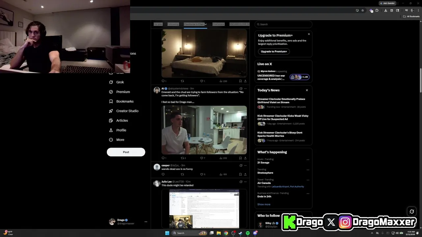Open Grok from the sidebar

[116, 82]
